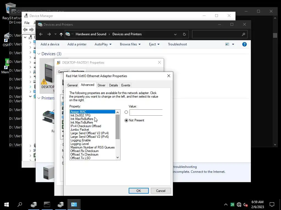Click the Devices and Printers search box
Viewport: 281px width, 210px height.
pos(220,34)
